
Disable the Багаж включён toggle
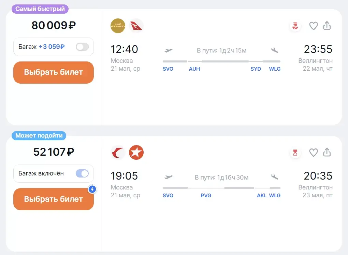click(82, 173)
